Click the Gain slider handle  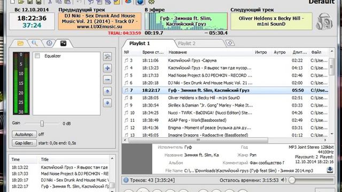click(x=42, y=123)
